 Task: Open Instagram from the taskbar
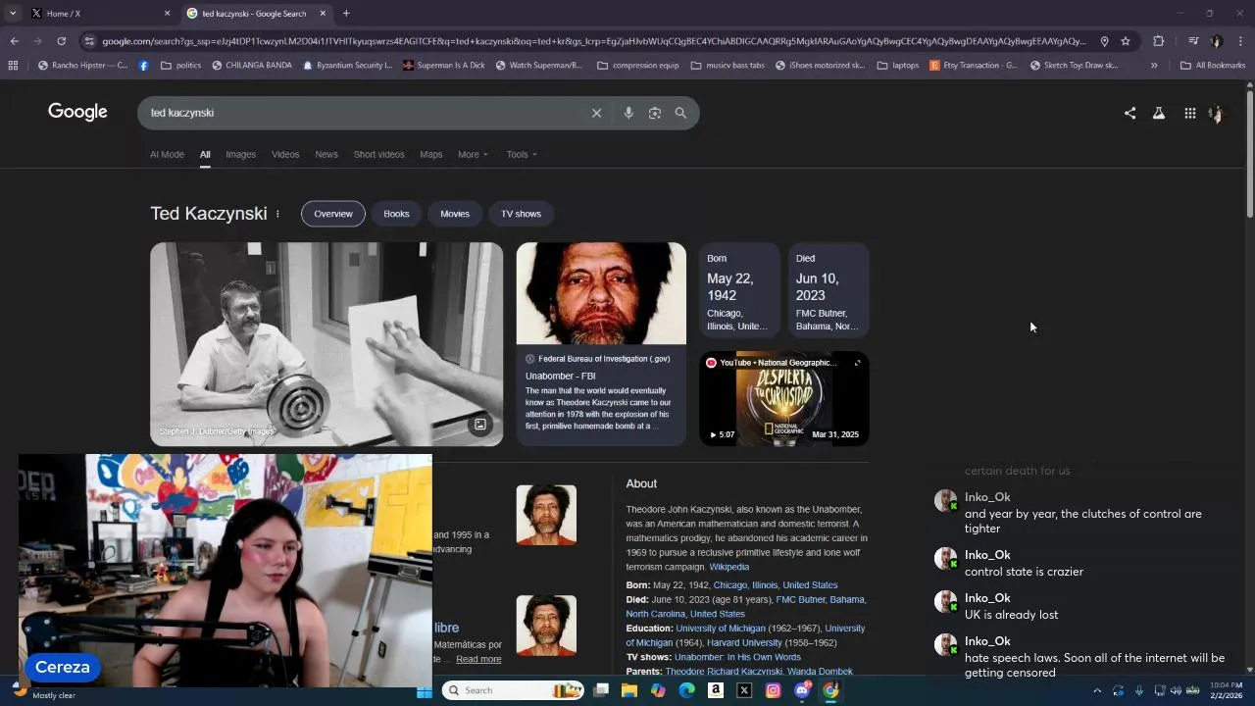click(773, 690)
